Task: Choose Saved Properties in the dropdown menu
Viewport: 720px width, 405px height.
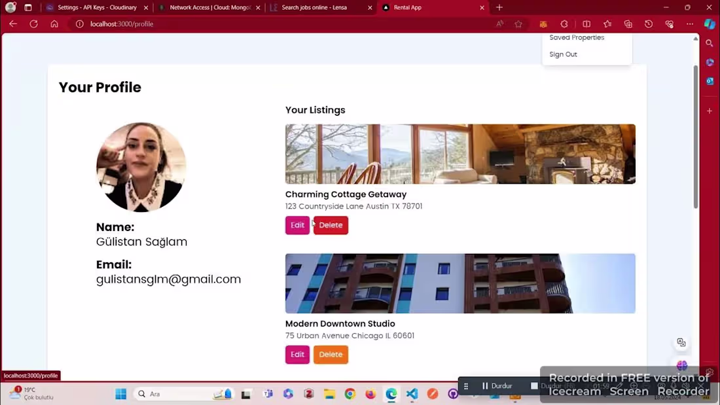Action: tap(577, 38)
